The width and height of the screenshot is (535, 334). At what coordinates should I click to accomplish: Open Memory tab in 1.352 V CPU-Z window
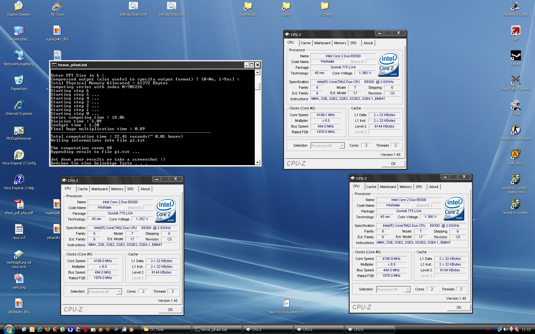[x=117, y=189]
